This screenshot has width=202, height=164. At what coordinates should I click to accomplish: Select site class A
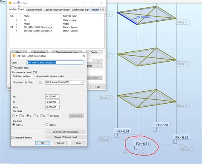14,116
